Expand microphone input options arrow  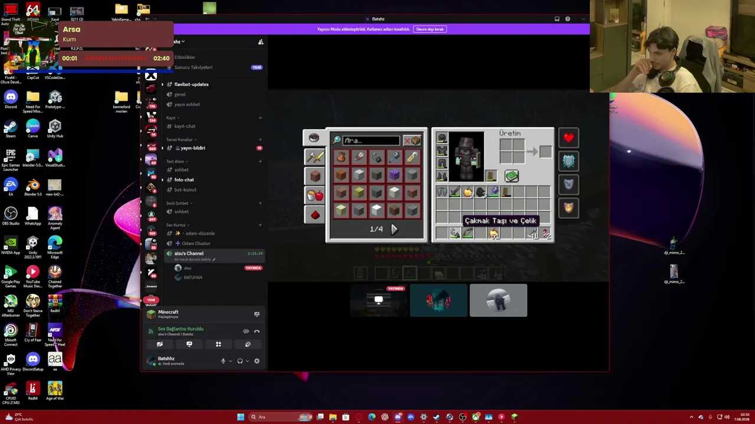[230, 361]
